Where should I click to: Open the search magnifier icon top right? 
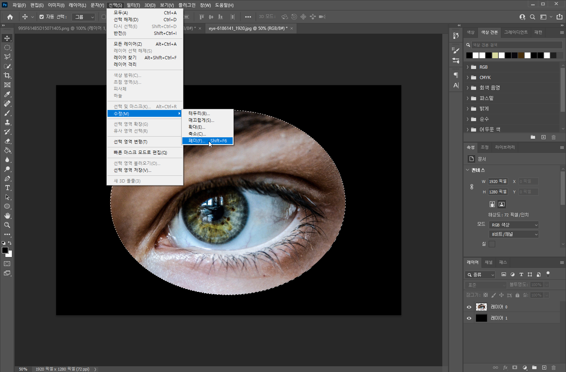point(533,17)
